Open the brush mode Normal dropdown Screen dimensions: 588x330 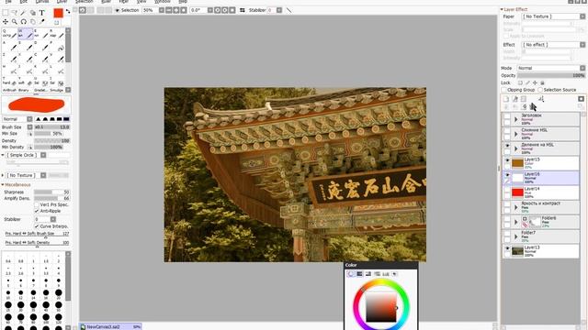pyautogui.click(x=17, y=119)
